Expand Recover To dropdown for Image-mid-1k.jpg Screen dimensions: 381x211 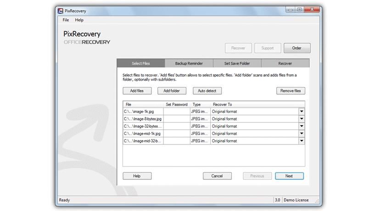(302, 133)
